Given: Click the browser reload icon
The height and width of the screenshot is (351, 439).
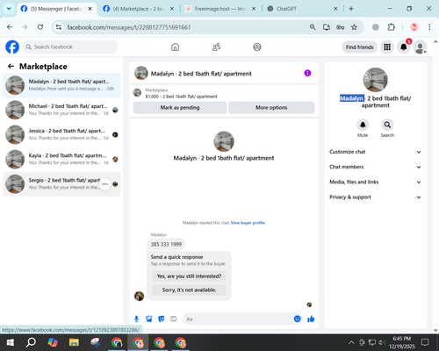Looking at the screenshot, I should [x=40, y=27].
